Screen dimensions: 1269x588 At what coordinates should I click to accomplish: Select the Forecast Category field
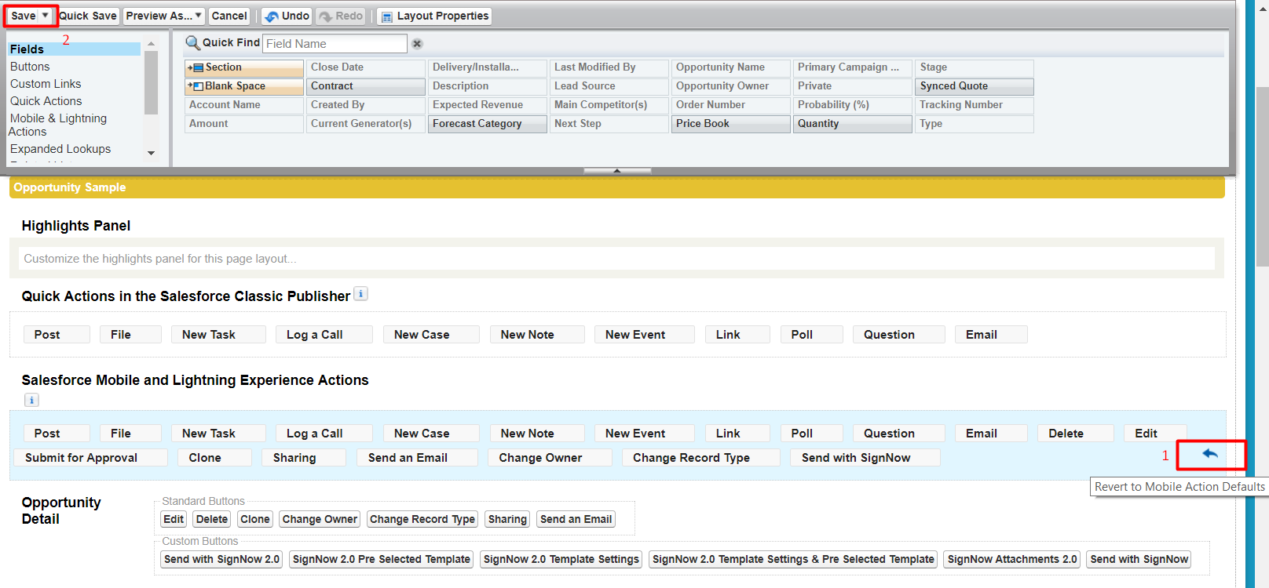tap(488, 124)
